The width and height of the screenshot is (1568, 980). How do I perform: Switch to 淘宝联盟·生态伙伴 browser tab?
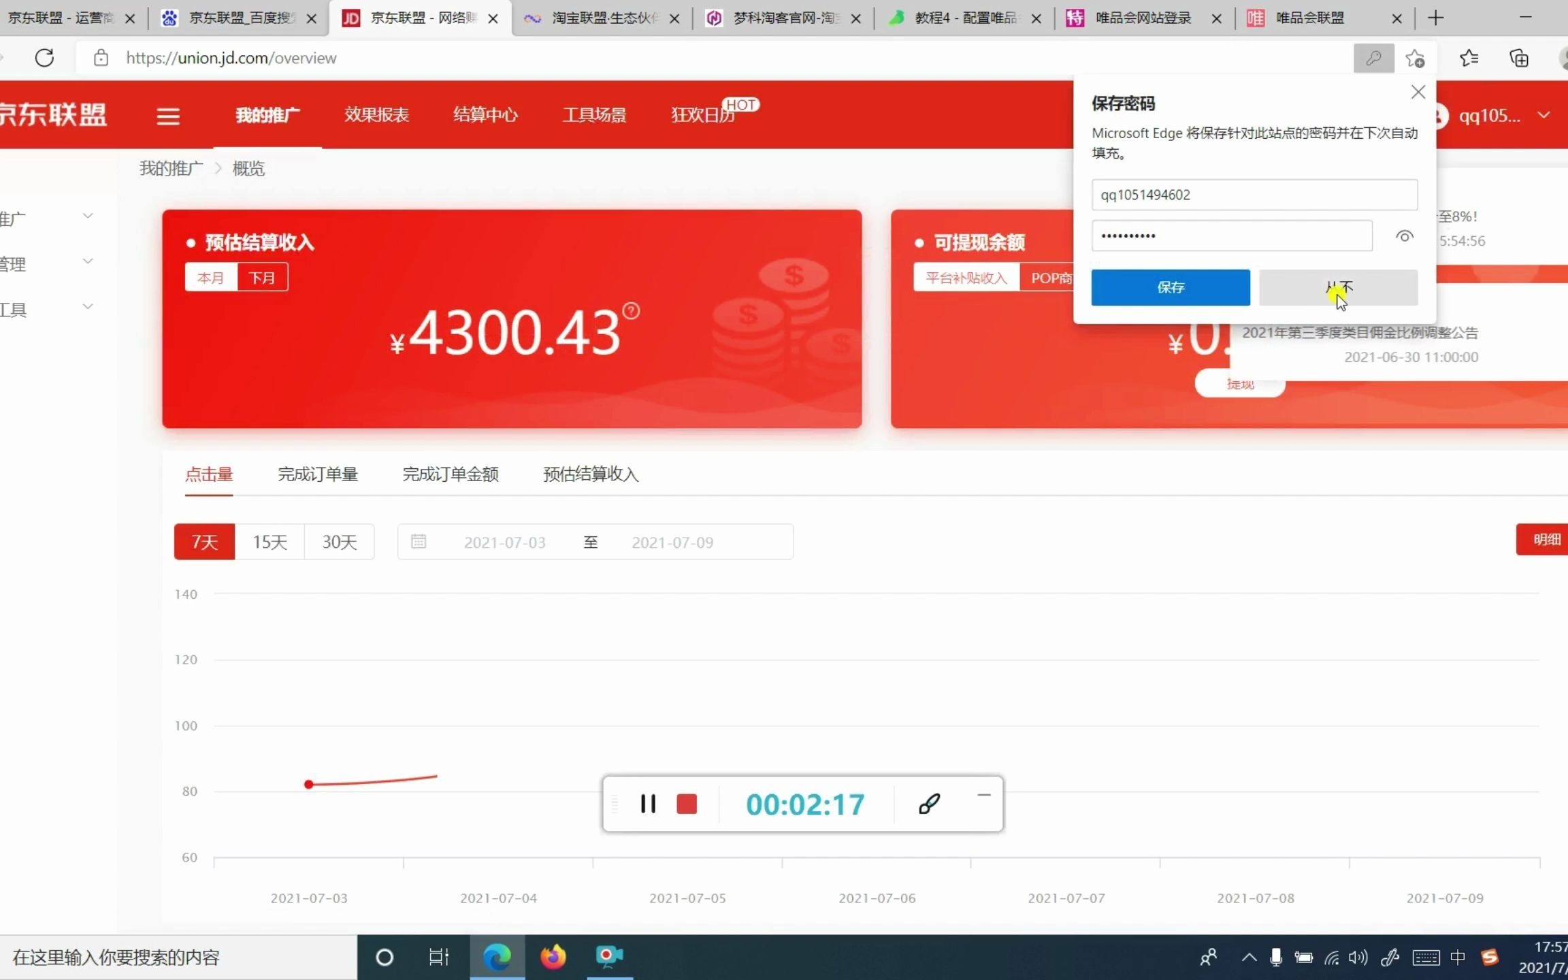[x=604, y=18]
